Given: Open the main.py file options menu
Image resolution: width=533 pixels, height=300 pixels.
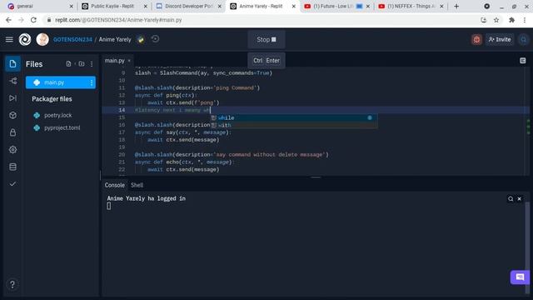Looking at the screenshot, I should coord(91,82).
